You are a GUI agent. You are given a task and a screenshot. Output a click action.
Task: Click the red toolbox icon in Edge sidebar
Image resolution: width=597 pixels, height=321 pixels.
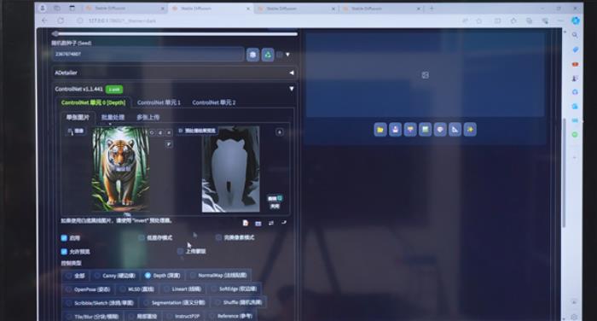(575, 64)
